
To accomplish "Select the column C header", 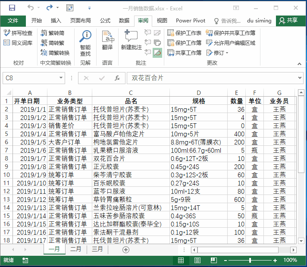I will click(x=131, y=93).
